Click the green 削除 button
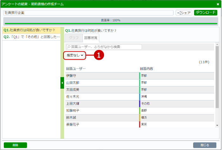The width and height of the screenshot is (222, 150). (x=15, y=145)
